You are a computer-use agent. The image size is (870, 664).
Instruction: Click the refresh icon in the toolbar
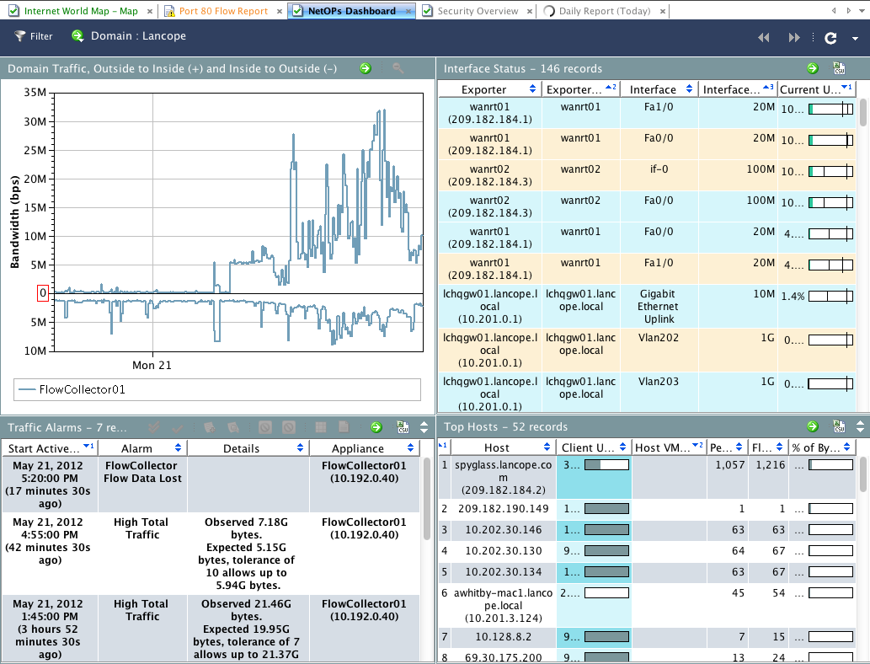(x=830, y=38)
